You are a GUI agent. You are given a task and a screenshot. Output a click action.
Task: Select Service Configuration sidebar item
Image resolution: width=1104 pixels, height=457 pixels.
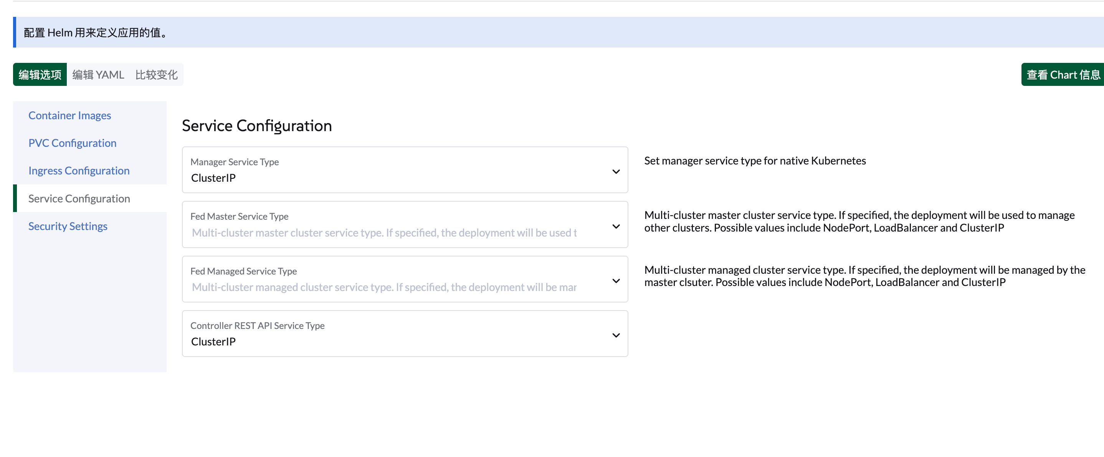(x=79, y=199)
